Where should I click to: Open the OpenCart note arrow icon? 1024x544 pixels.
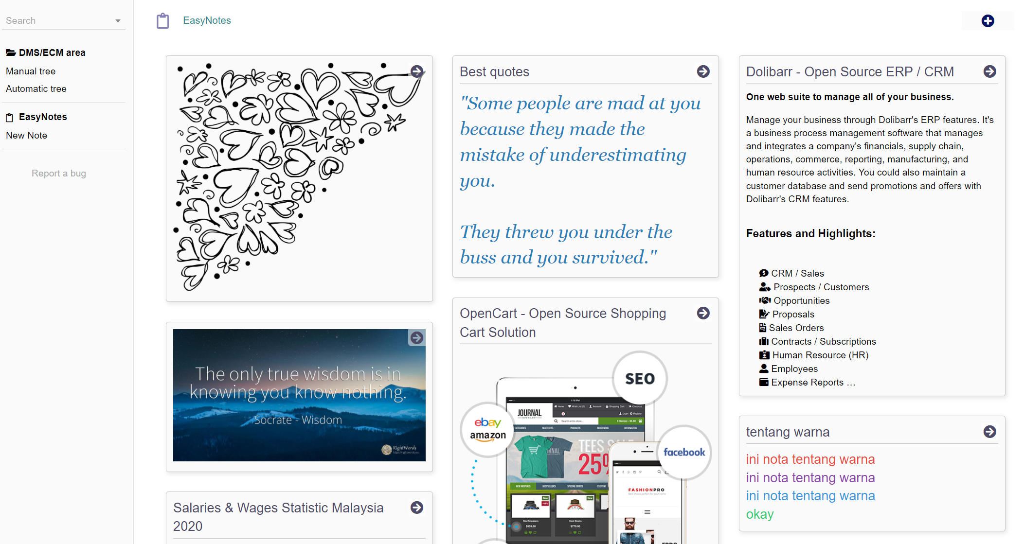pos(703,313)
